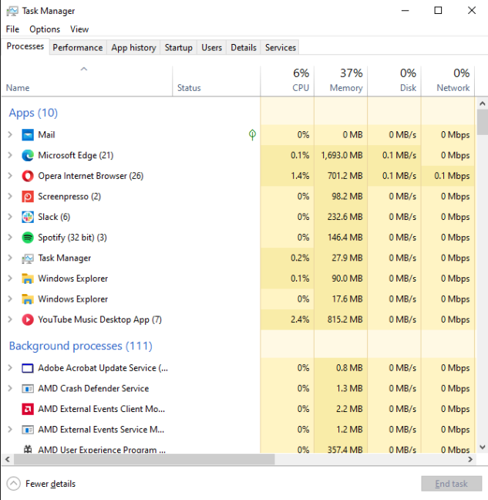This screenshot has height=500, width=488.
Task: Expand the AMD Crash Defender Service row
Action: tap(10, 389)
